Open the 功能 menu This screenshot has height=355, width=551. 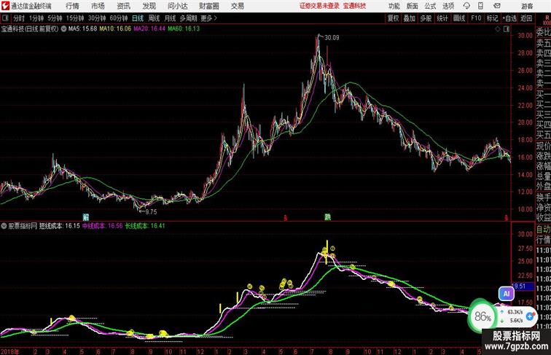tap(394, 6)
